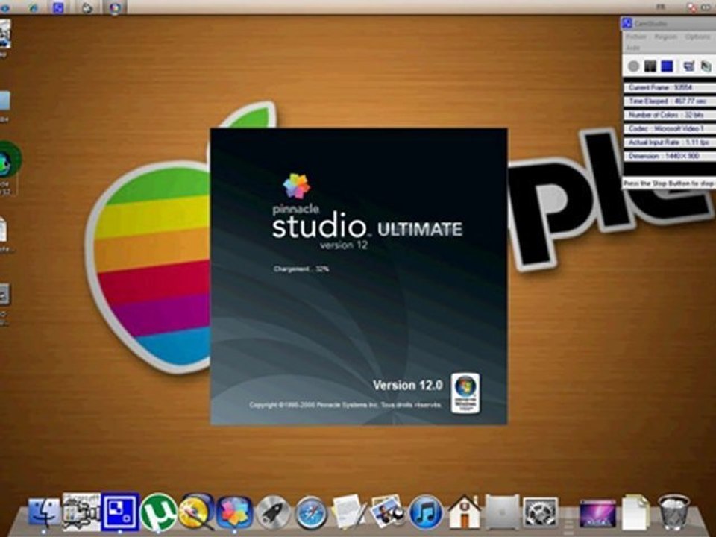The width and height of the screenshot is (716, 537).
Task: Click the Pinnacle pinwheel logo on splash screen
Action: pos(296,186)
